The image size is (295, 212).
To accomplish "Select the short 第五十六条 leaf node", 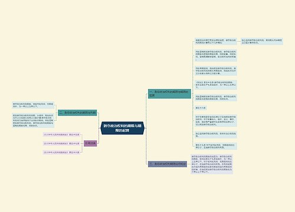I will (x=201, y=108).
